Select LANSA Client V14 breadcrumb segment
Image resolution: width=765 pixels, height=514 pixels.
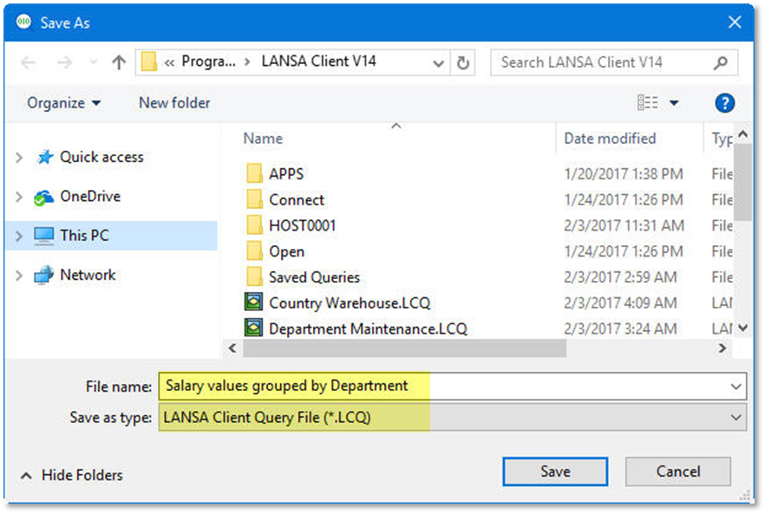(318, 62)
